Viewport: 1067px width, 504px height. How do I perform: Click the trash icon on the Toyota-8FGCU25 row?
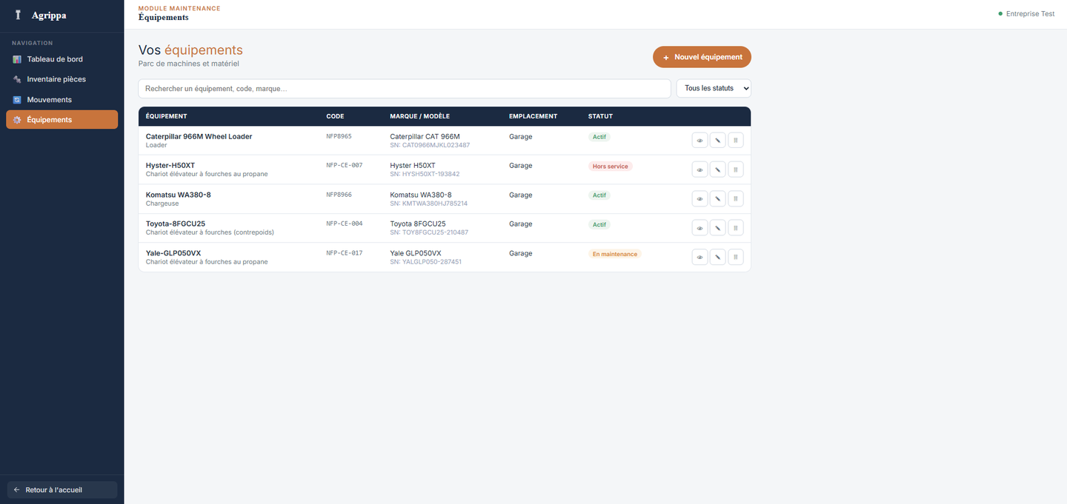click(736, 228)
